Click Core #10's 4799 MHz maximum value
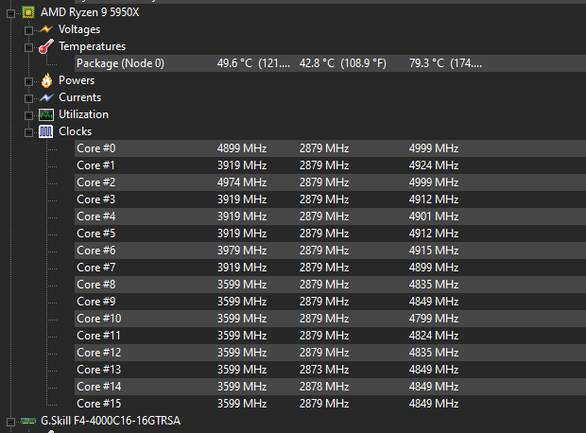This screenshot has width=586, height=433. pyautogui.click(x=434, y=319)
